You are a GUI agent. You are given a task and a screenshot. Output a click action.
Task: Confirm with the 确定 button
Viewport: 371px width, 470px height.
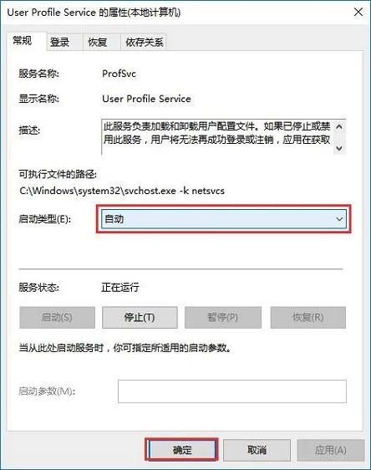point(182,450)
